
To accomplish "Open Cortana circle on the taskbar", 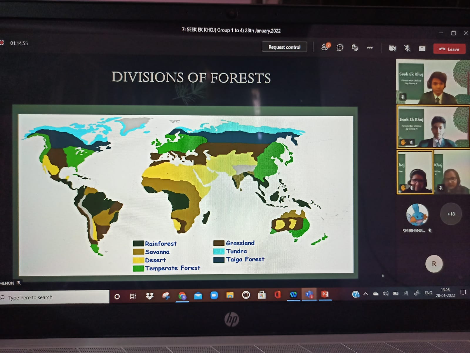I will click(x=117, y=297).
